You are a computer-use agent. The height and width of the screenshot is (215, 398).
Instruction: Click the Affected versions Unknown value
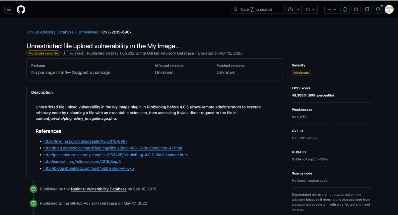(164, 72)
